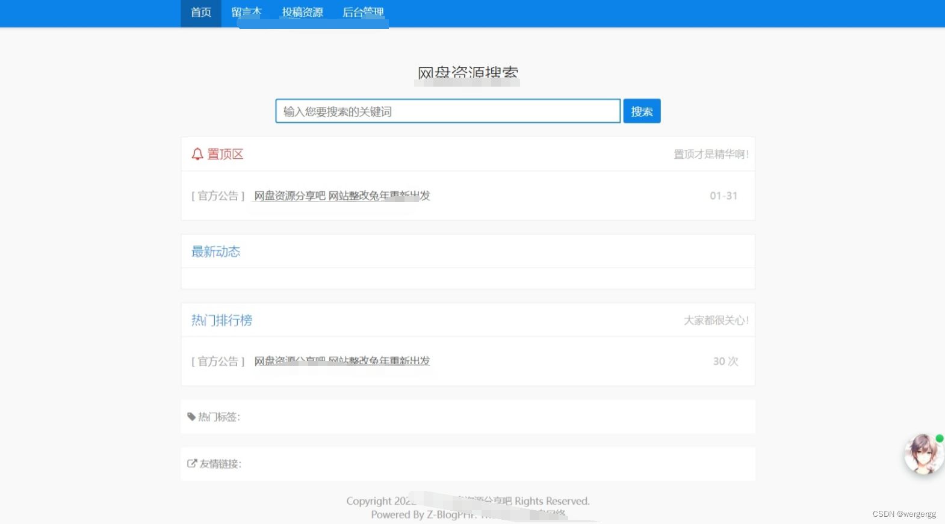Viewport: 945px width, 524px height.
Task: Click the blue 搜索 search button
Action: tap(642, 111)
